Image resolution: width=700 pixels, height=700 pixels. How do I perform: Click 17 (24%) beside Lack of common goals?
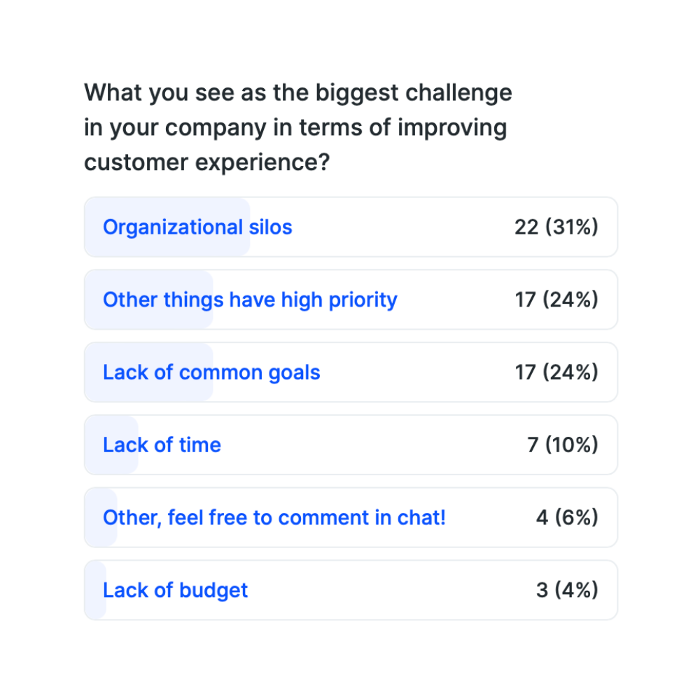point(556,372)
